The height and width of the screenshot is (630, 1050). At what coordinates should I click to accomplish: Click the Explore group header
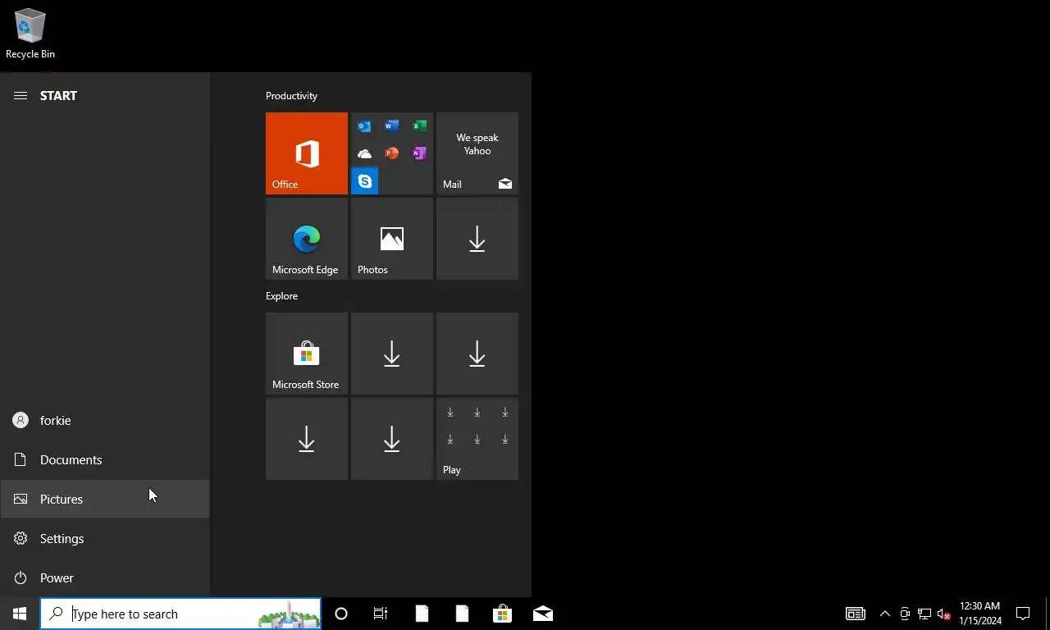point(281,296)
